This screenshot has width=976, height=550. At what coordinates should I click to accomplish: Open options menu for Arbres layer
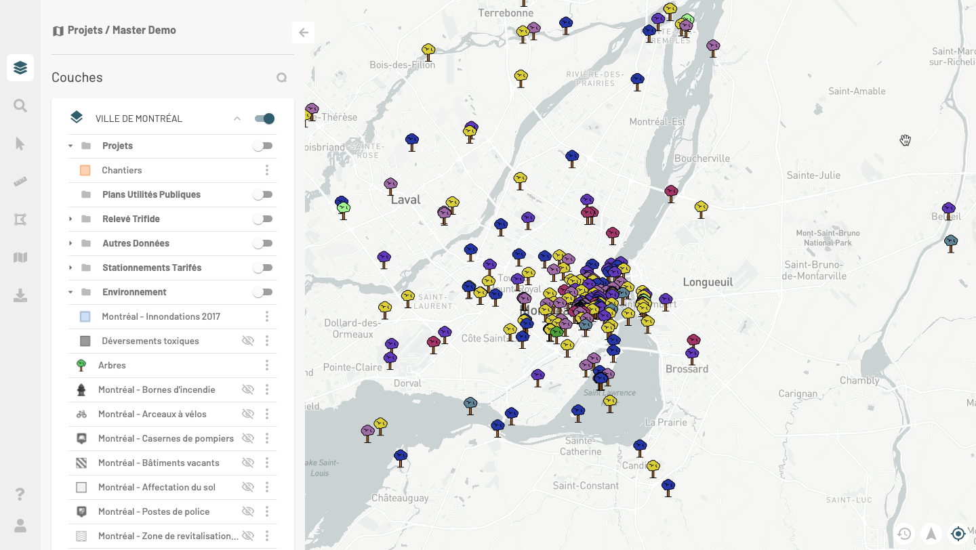(x=267, y=365)
